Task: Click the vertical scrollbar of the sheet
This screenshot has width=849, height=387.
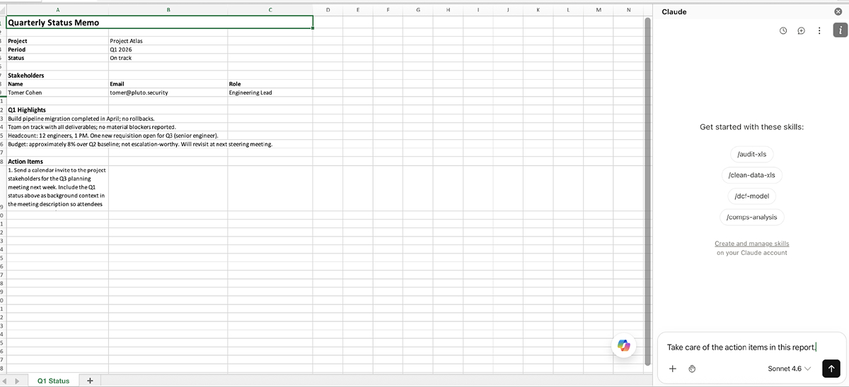Action: (646, 191)
